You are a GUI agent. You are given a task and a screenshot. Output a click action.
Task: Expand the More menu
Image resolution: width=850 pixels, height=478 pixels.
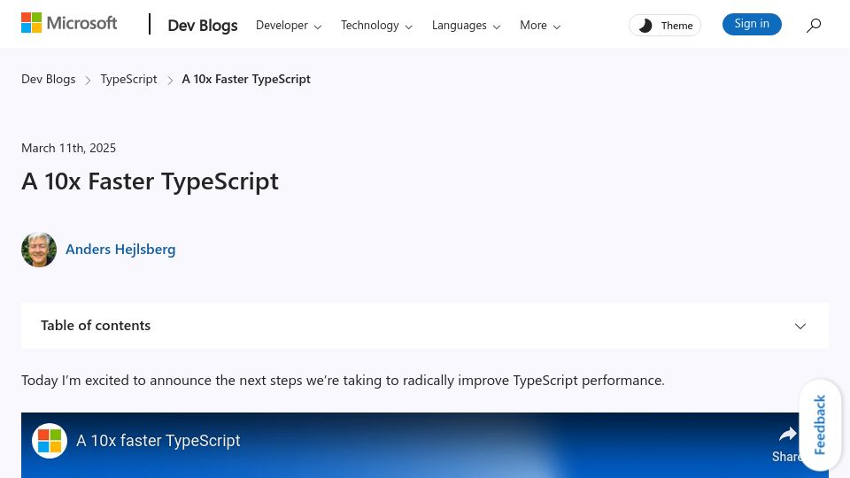[540, 26]
